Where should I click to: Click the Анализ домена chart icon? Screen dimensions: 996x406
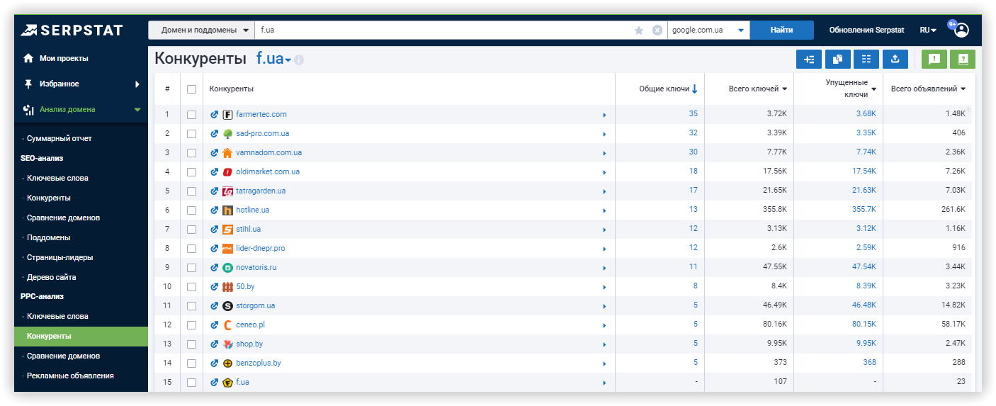pos(28,109)
